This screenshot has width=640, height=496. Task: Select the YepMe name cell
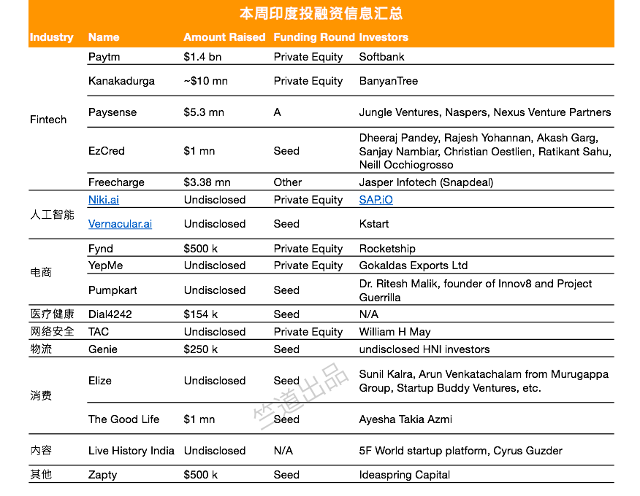coord(105,266)
